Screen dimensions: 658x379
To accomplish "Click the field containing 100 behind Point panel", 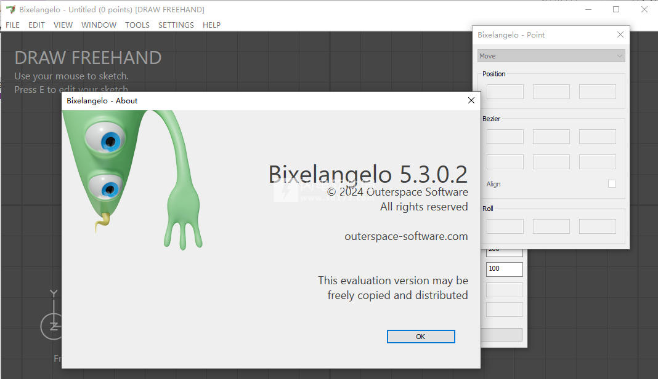I will click(505, 269).
